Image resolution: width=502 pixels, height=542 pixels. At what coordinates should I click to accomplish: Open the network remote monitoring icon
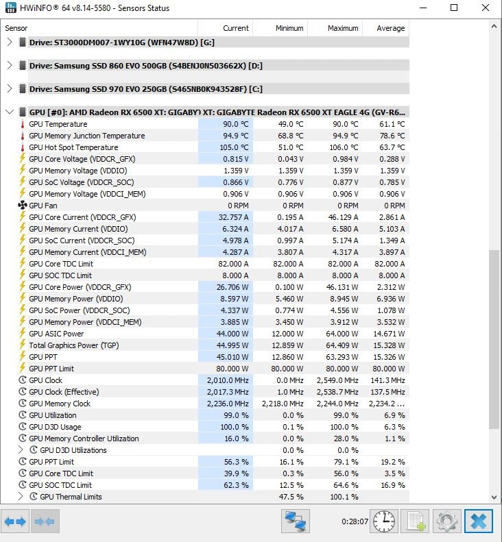coord(296,521)
